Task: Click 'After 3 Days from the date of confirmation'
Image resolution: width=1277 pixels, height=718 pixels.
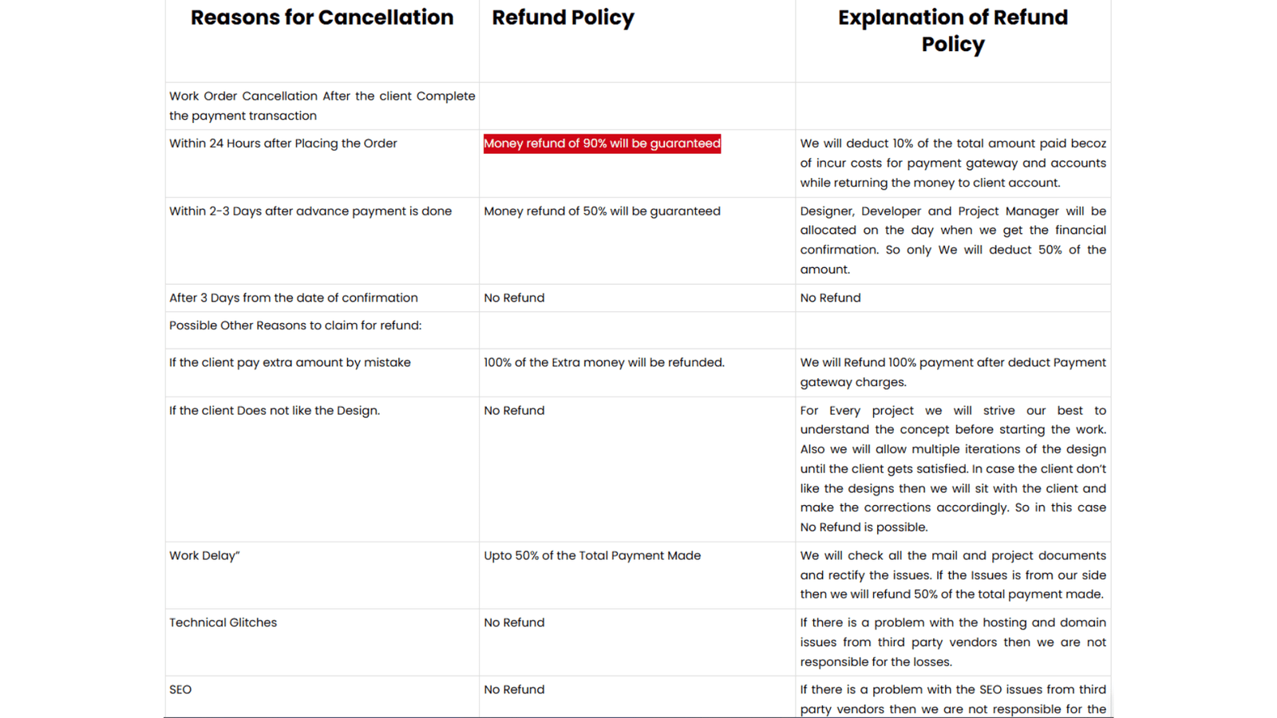Action: [293, 298]
